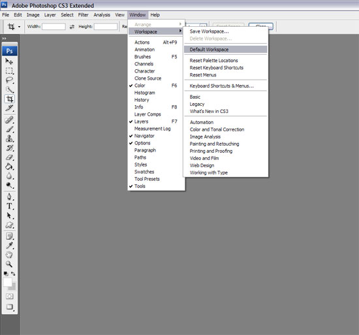
Task: Change the screen mode
Action: [x=10, y=307]
